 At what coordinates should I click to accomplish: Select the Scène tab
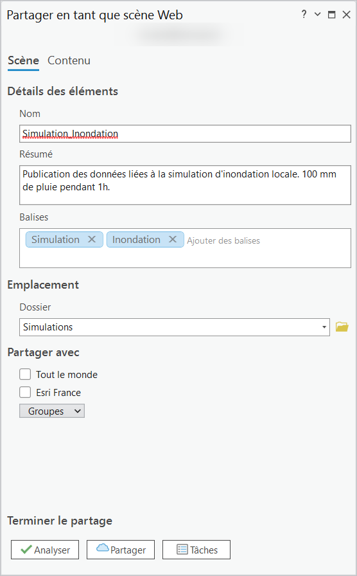24,60
